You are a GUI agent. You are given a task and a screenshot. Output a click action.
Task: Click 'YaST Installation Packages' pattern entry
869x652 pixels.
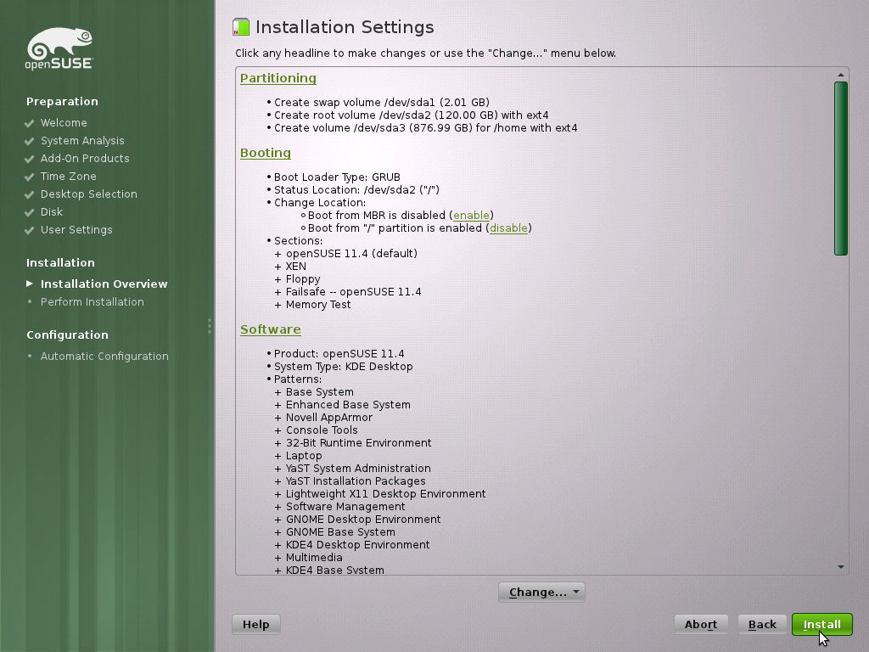pos(356,481)
